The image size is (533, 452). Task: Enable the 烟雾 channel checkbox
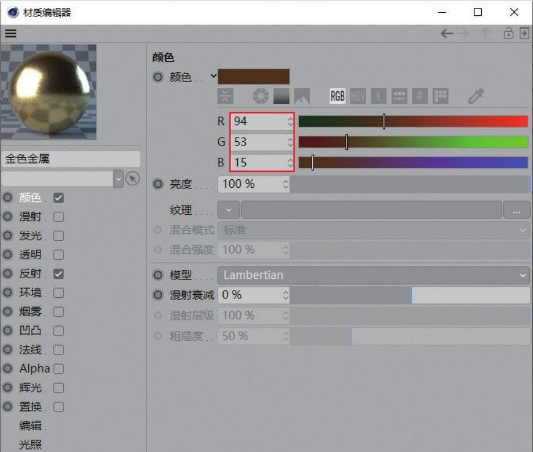(x=59, y=312)
